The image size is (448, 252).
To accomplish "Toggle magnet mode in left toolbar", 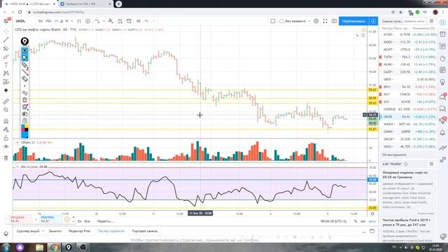I will 6,121.
